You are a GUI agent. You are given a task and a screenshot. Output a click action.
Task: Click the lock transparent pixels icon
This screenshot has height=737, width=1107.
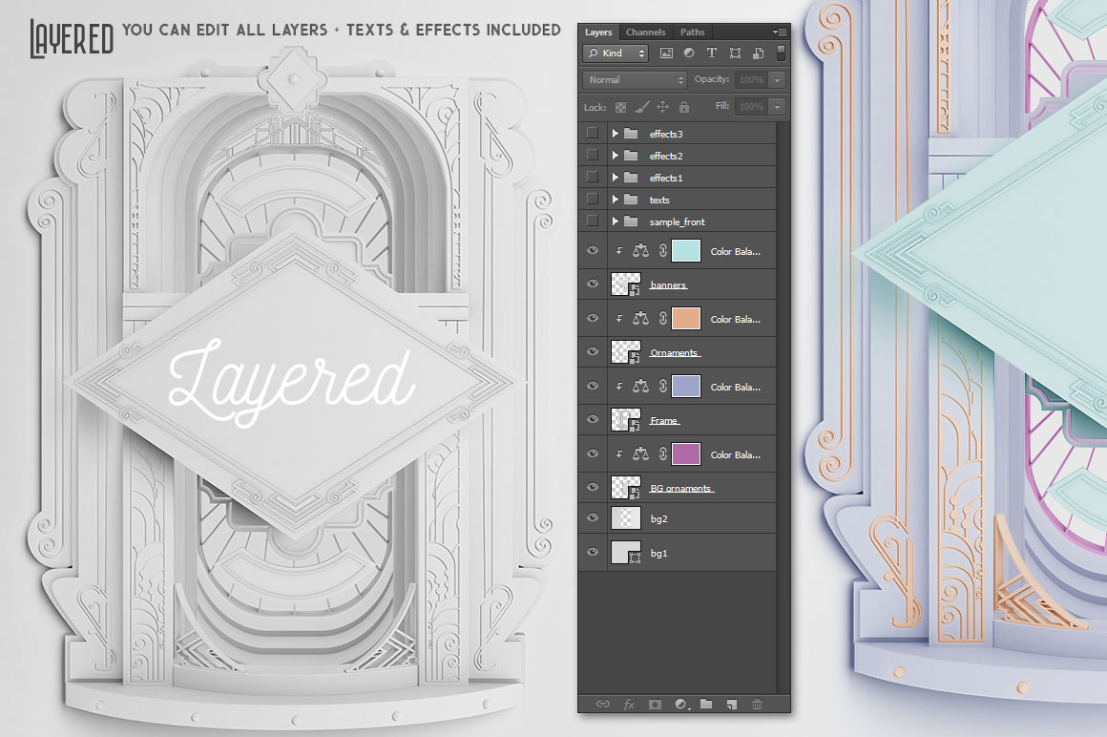620,107
